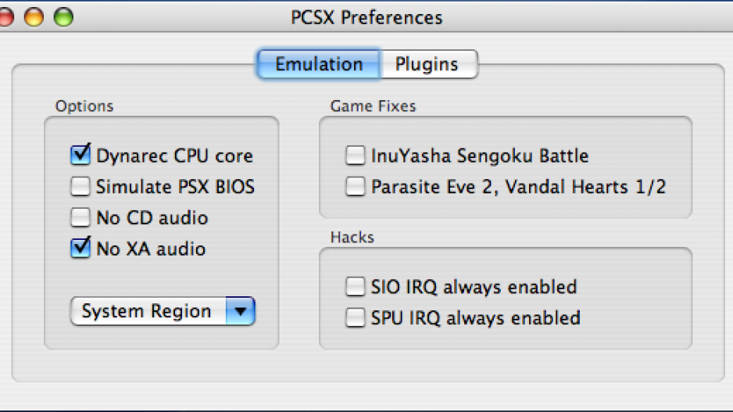Check SPU IRQ always enabled box
Image resolution: width=733 pixels, height=412 pixels.
356,318
